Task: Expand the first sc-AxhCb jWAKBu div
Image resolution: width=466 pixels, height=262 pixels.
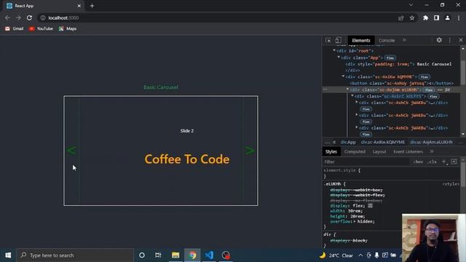Action: 357,102
